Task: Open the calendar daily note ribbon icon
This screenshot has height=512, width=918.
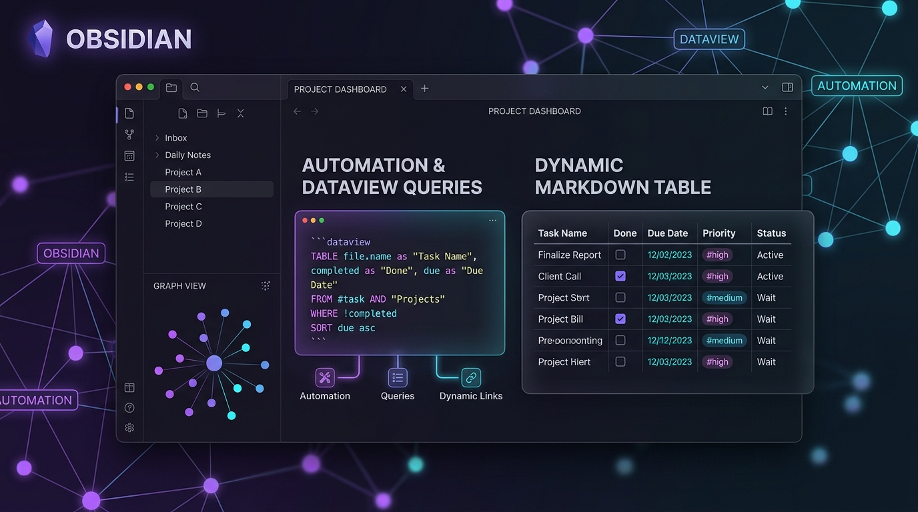Action: click(129, 156)
